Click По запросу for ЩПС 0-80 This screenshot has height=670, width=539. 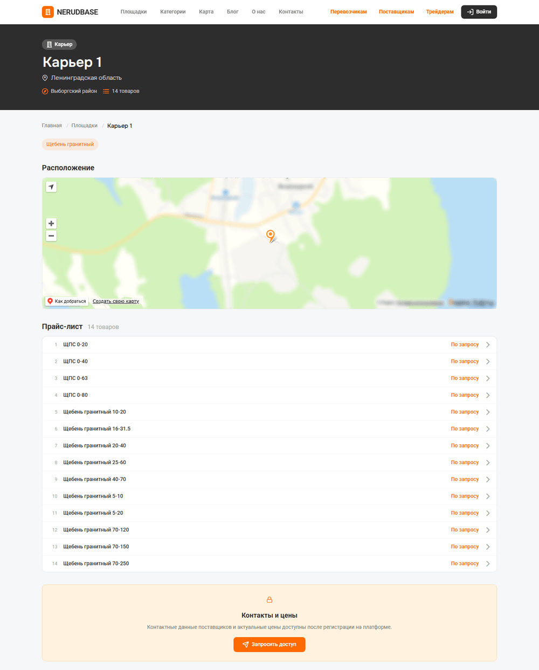465,395
